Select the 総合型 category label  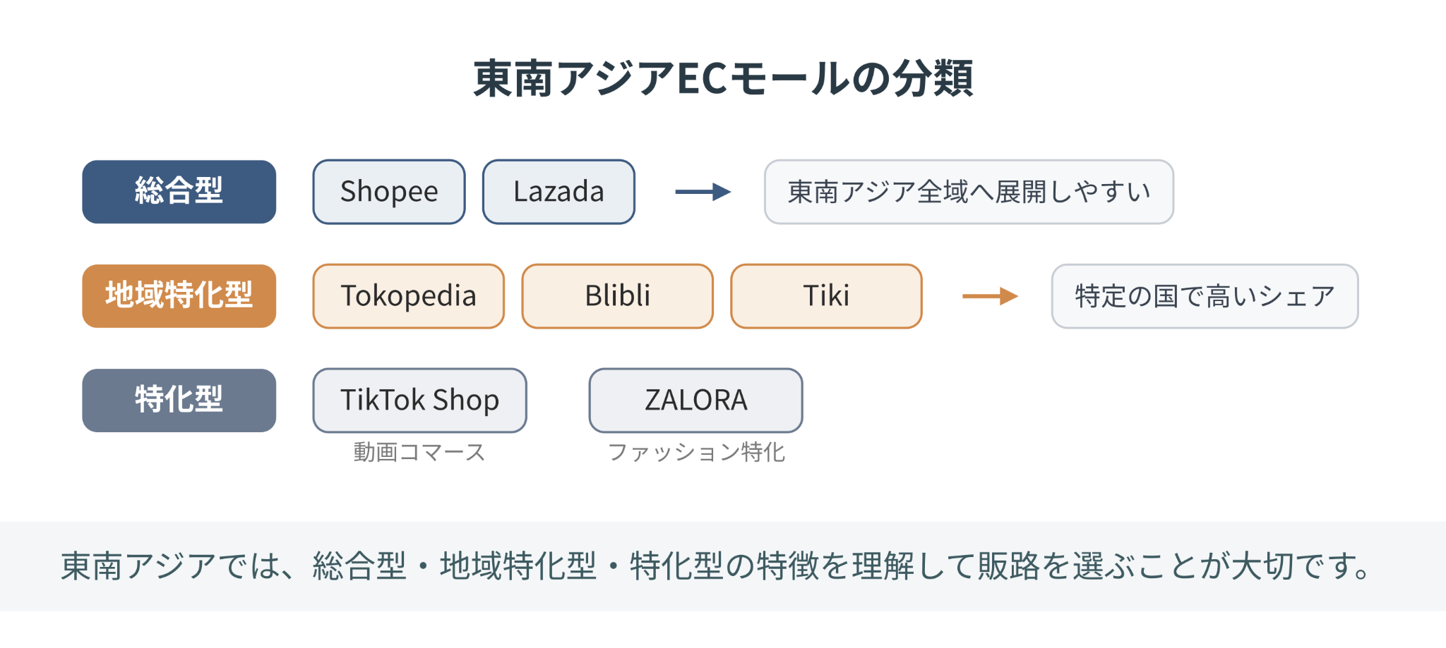coord(179,192)
